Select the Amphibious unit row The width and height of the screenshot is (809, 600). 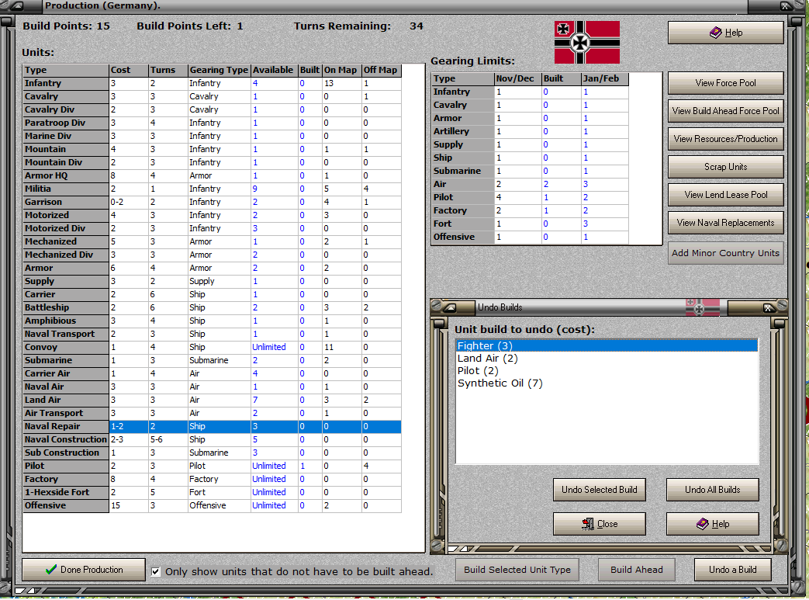tap(212, 321)
